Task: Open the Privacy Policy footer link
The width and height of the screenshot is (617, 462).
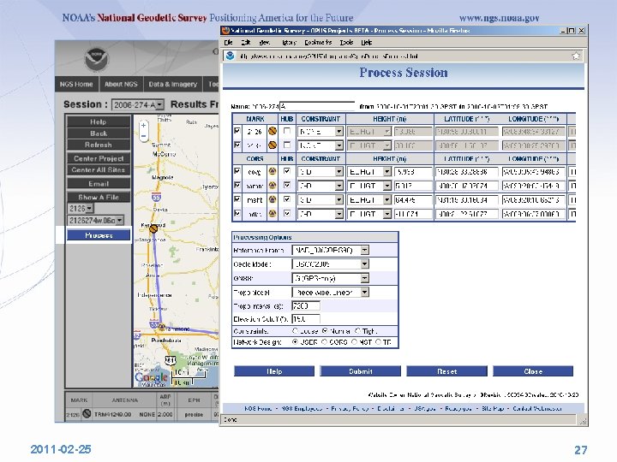Action: [350, 409]
